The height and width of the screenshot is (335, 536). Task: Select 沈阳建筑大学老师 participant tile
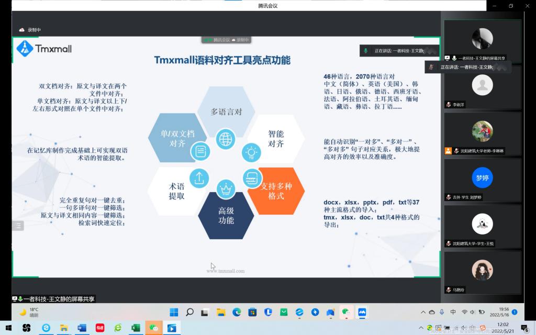pos(482,134)
